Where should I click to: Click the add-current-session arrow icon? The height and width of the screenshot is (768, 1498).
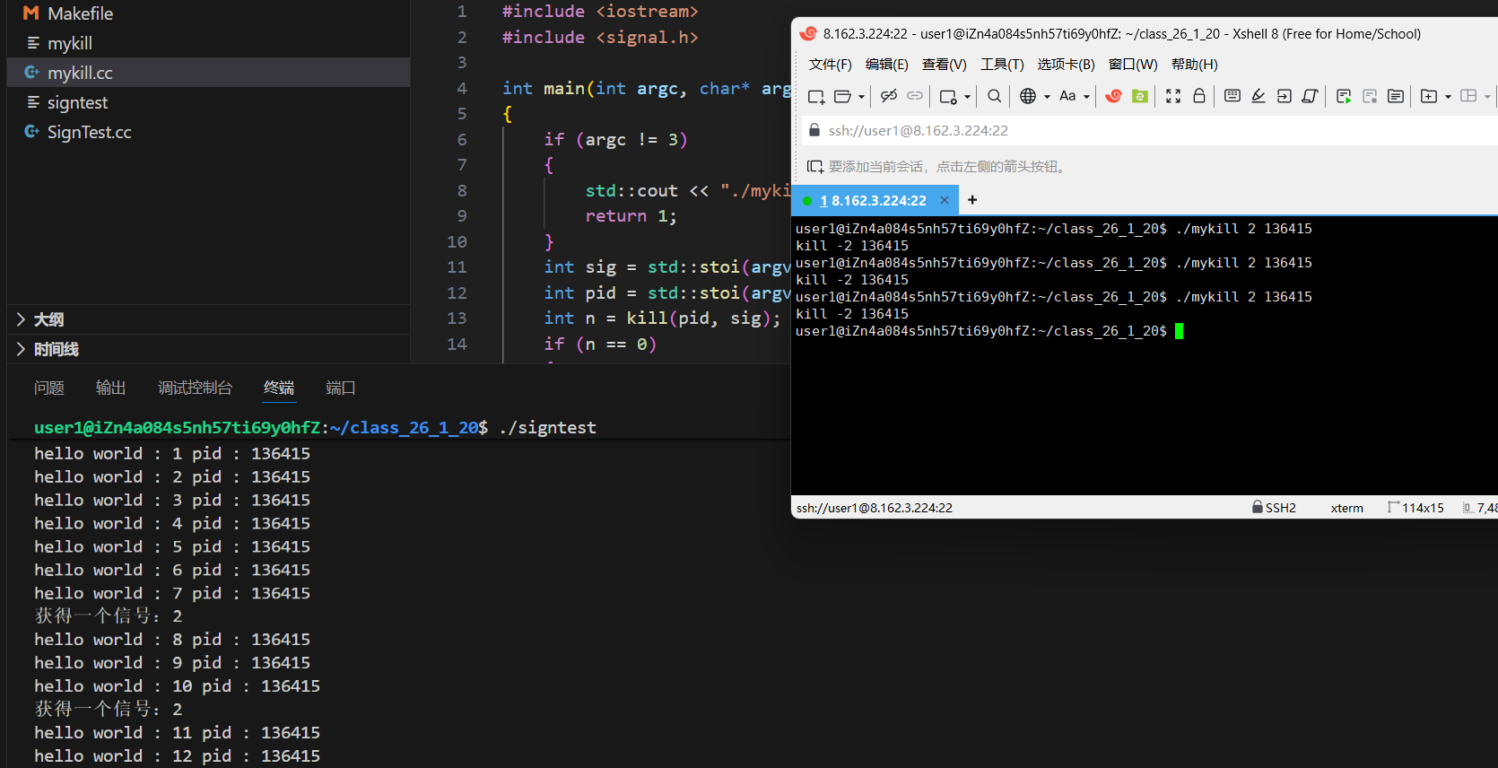(815, 167)
